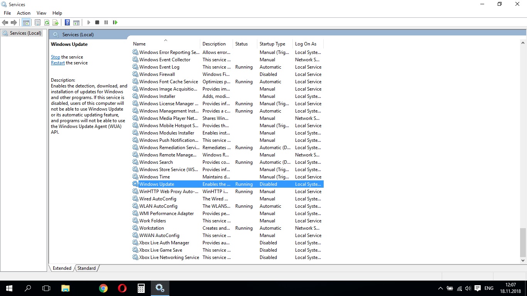Open the View menu
The image size is (527, 296).
click(x=41, y=13)
